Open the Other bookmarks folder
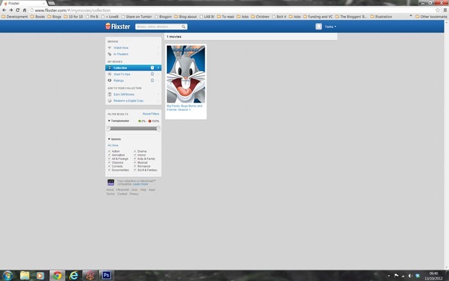Screen dimensions: 449x281 [x=431, y=17]
